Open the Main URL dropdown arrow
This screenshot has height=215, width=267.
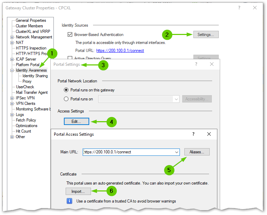coord(177,152)
